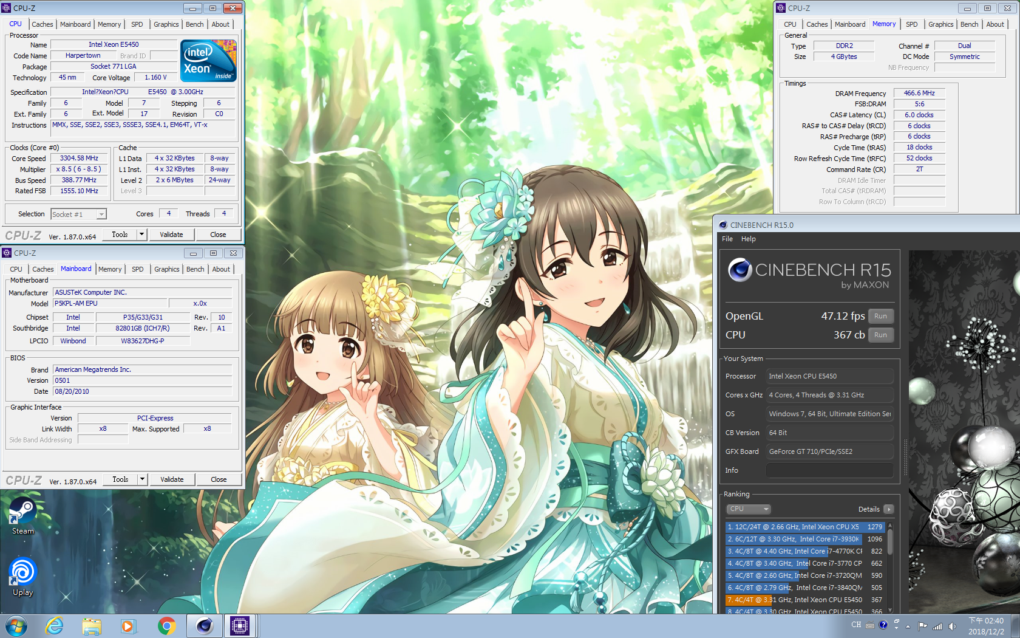
Task: Open the File menu in Cinebench
Action: coord(727,239)
